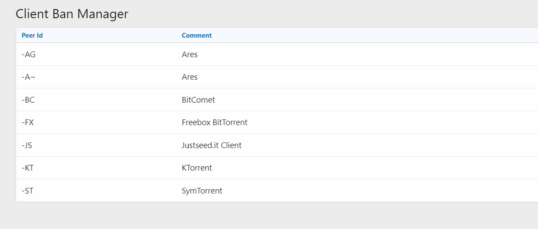Select the -KT peer id cell
Image resolution: width=538 pixels, height=229 pixels.
coord(28,168)
